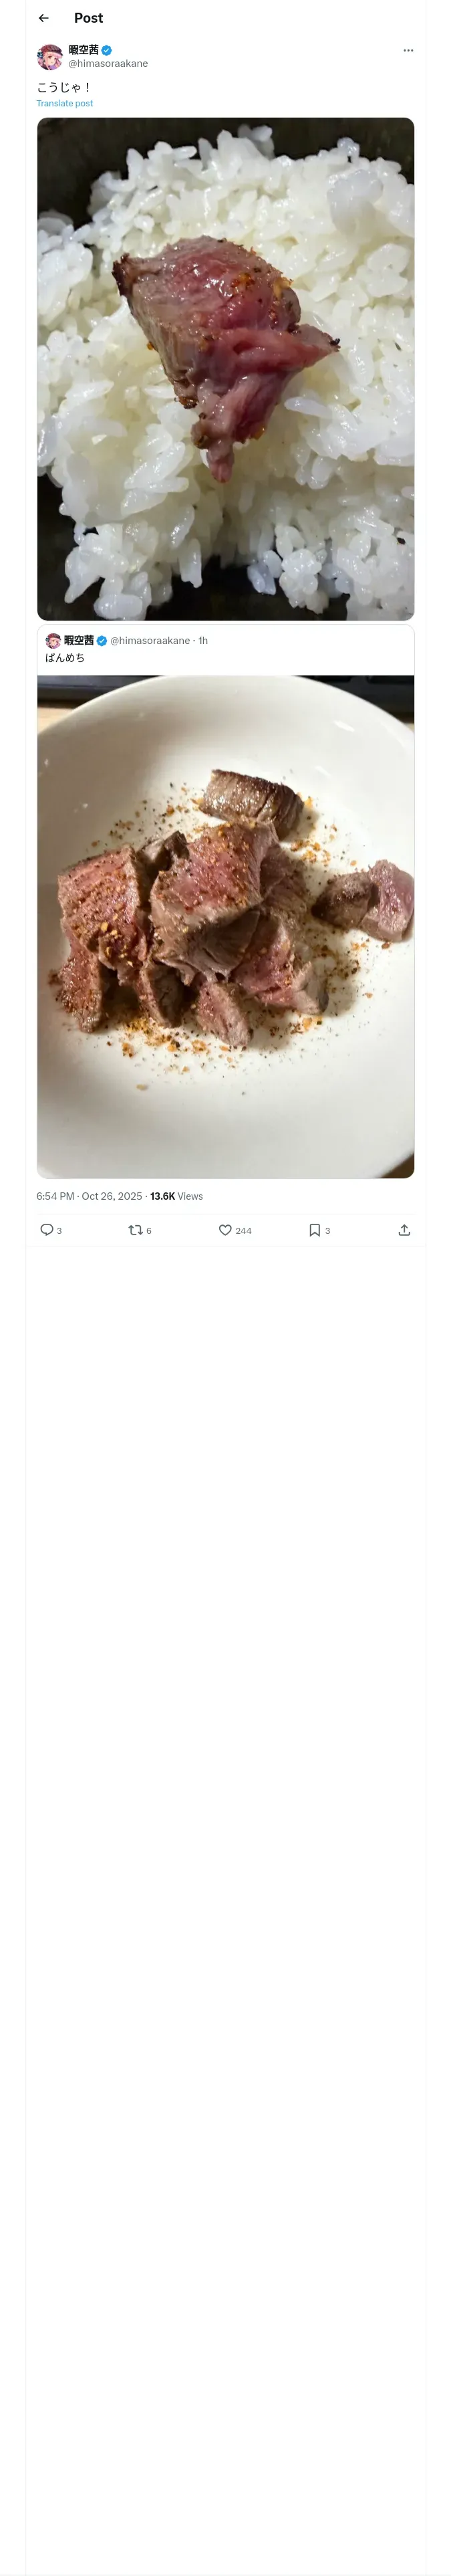Click the @himasoraakane handle in quoted post
Viewport: 451px width, 2576px height.
tap(150, 641)
